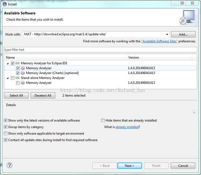The height and width of the screenshot is (175, 201).
Task: Click the disabled Finish button
Action: 156,166
